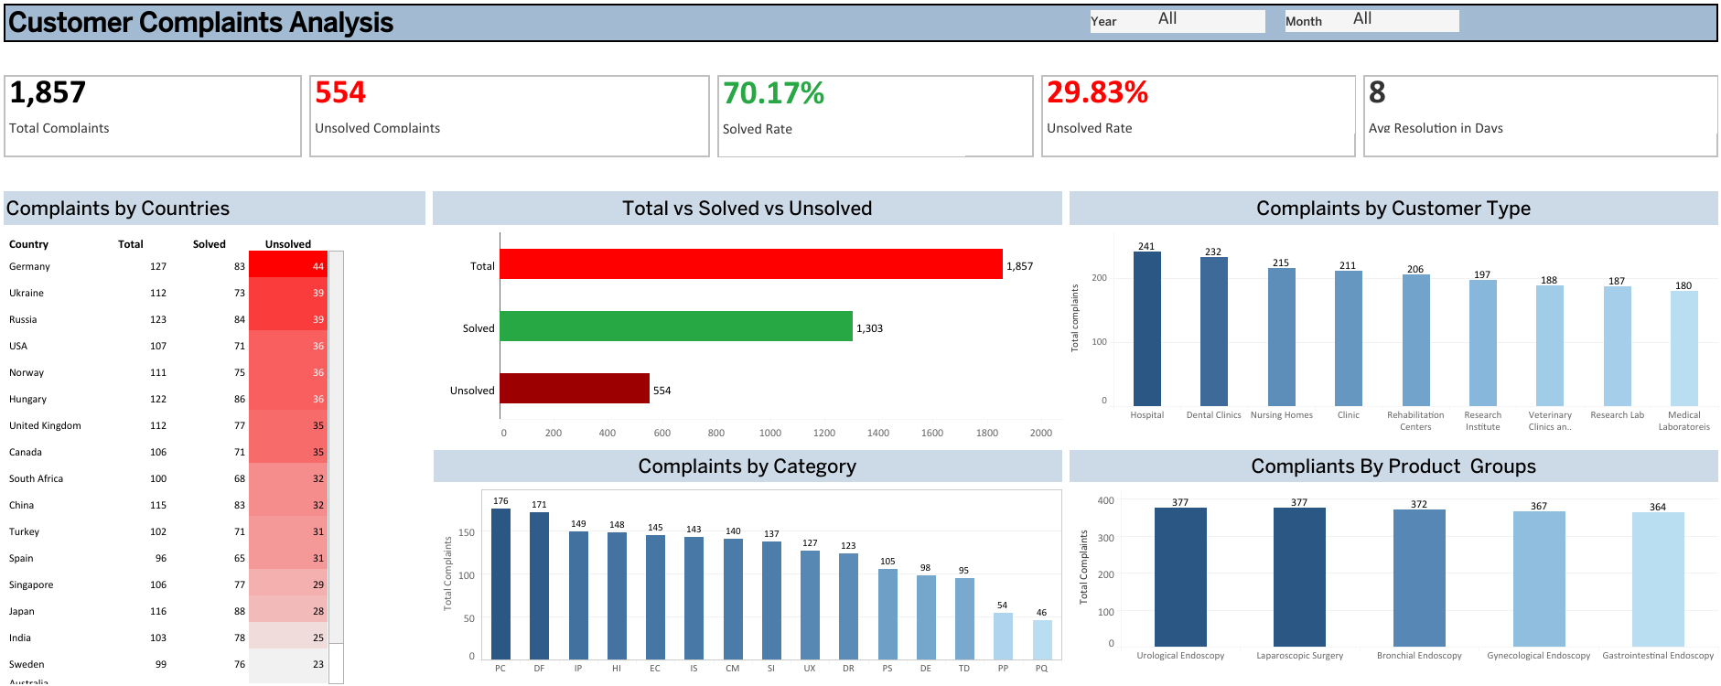
Task: Click the red Total bar
Action: [x=750, y=264]
